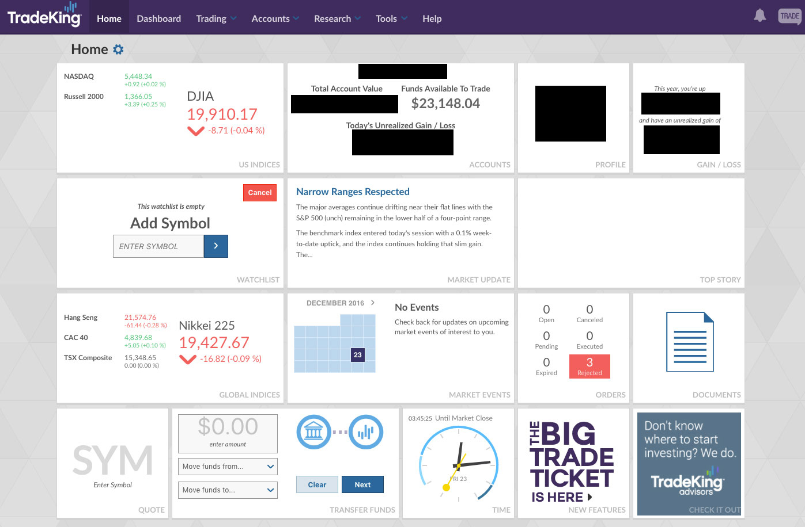Screen dimensions: 805x527
Task: Click the SYM quote symbol placeholder
Action: tap(113, 460)
